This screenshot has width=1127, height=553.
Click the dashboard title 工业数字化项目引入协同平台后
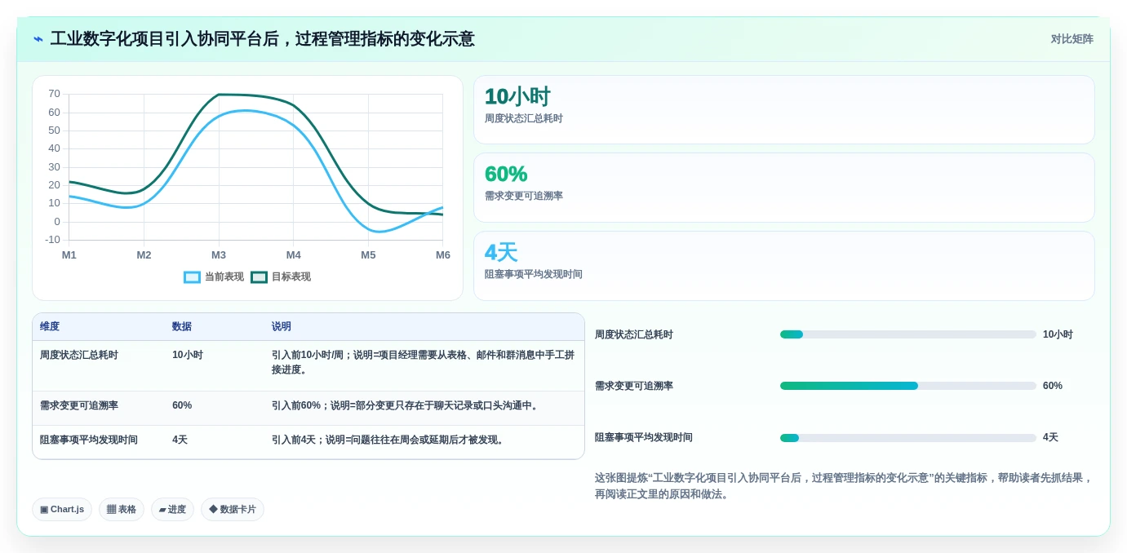click(262, 39)
